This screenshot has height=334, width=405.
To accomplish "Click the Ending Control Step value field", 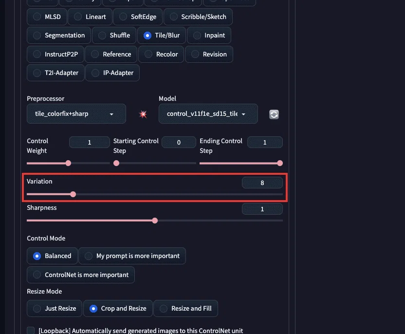I will tap(265, 142).
